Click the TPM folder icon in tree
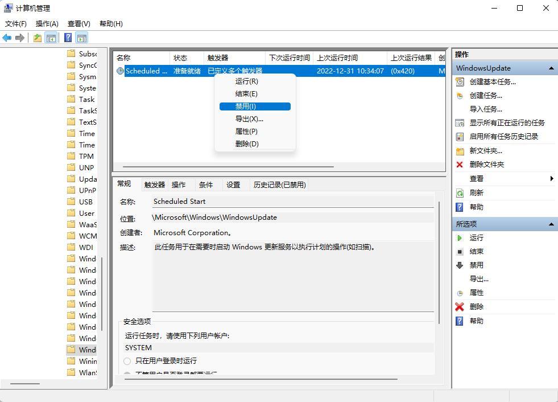This screenshot has height=402, width=558. (x=72, y=156)
